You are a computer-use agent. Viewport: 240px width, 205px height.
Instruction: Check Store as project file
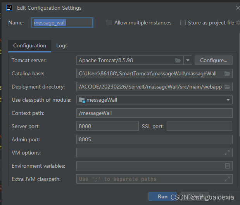pyautogui.click(x=183, y=23)
